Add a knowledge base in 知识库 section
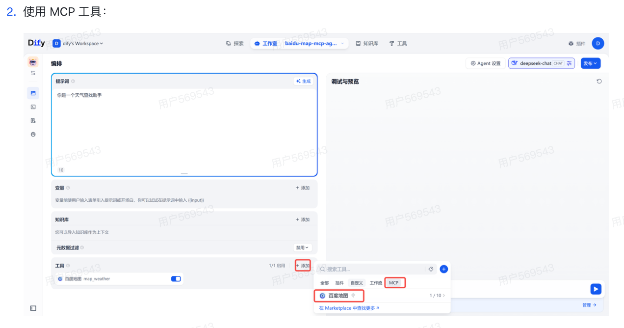 pos(302,219)
